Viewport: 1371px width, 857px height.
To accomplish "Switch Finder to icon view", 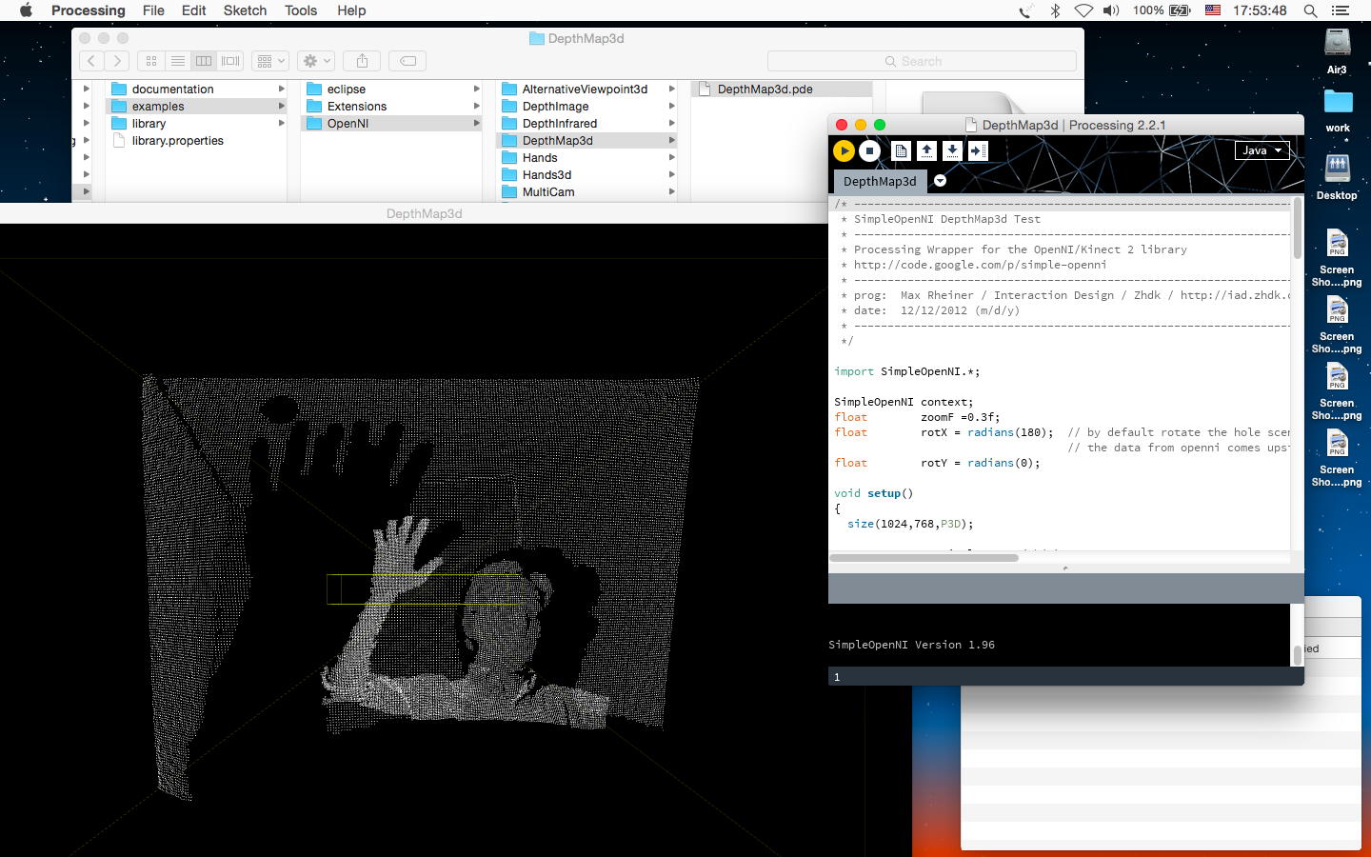I will (x=150, y=61).
